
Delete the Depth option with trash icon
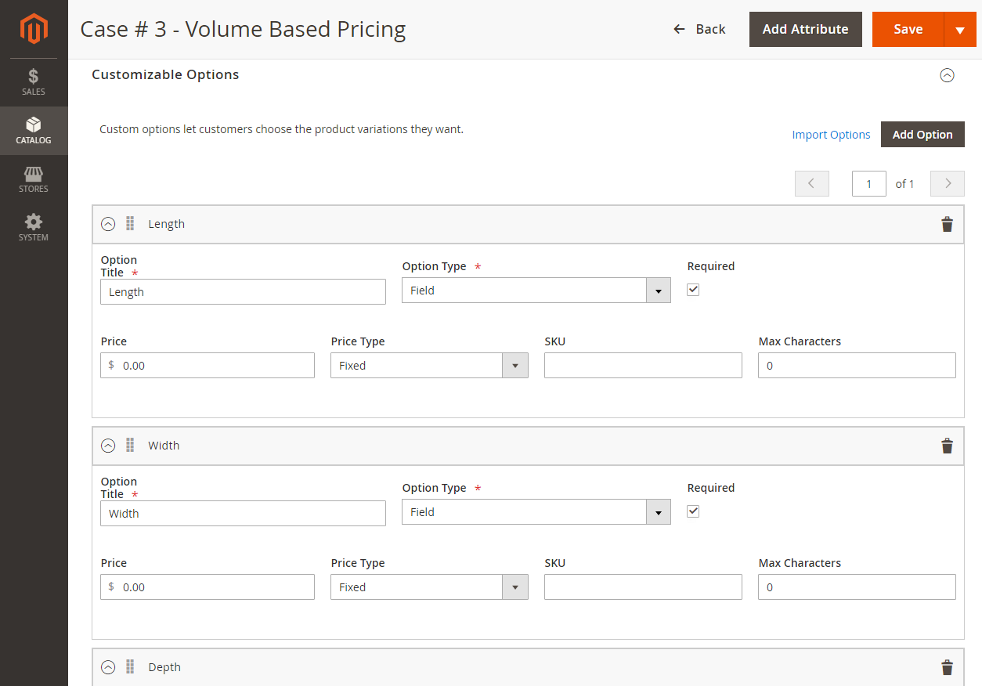tap(947, 668)
